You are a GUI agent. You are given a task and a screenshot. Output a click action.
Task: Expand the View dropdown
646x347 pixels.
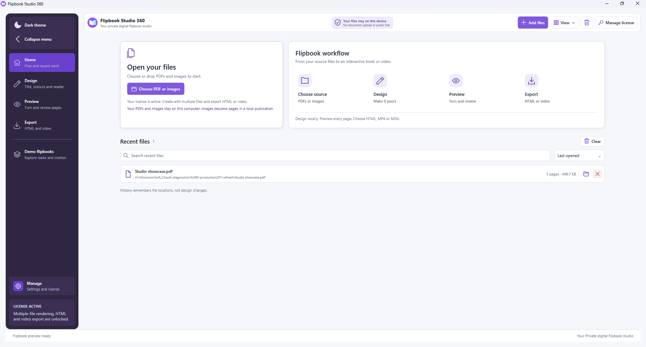pos(564,23)
